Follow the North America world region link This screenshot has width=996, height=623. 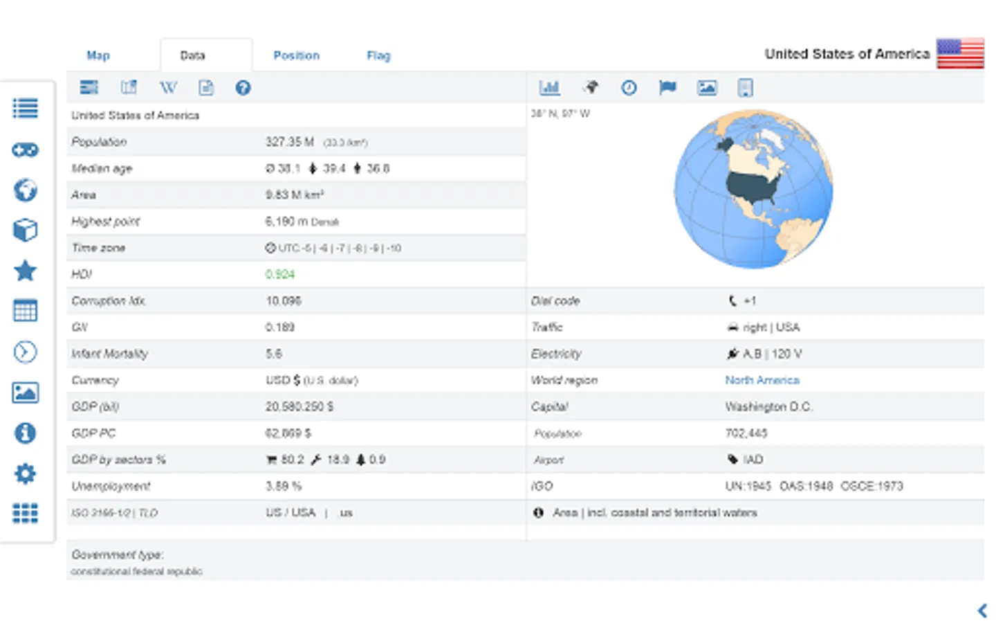coord(762,380)
